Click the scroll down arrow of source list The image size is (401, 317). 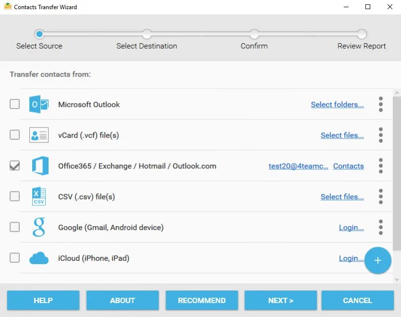397,279
